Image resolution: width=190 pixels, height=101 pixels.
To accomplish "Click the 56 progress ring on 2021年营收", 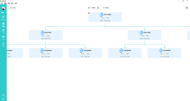I will [x=101, y=14].
